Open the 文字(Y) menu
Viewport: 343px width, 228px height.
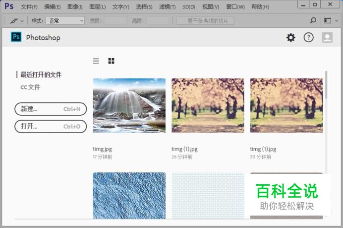pyautogui.click(x=121, y=7)
